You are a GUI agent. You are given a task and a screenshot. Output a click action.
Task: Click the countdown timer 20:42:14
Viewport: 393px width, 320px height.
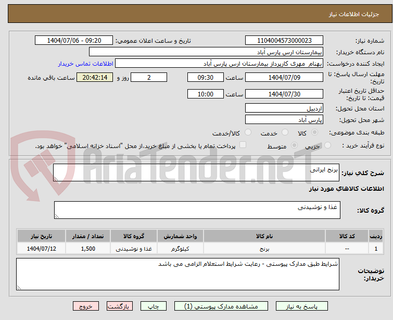pos(95,77)
